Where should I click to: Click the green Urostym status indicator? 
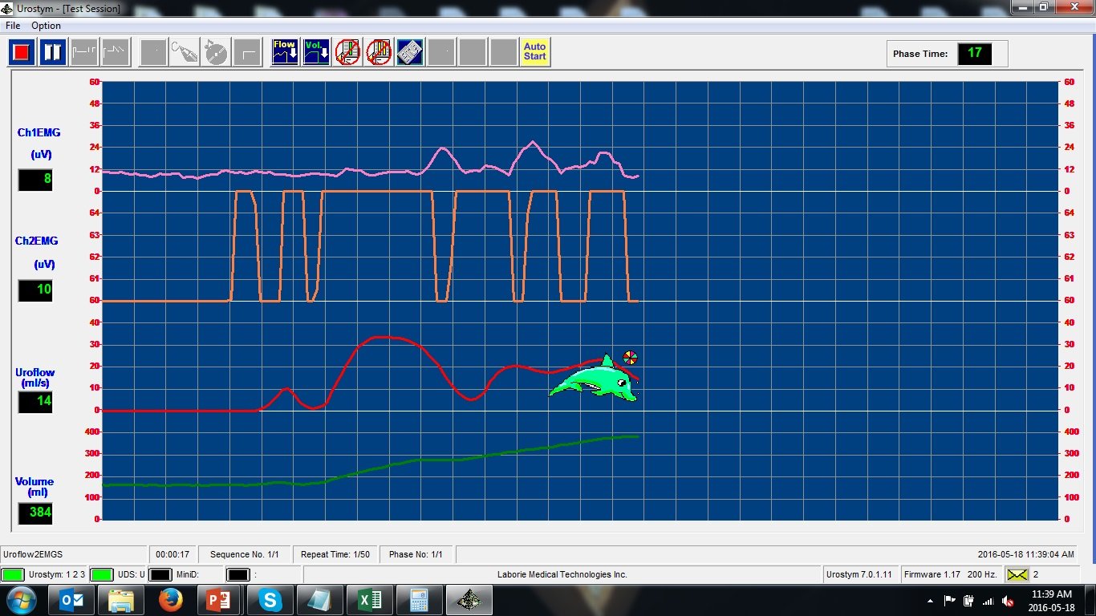click(x=12, y=574)
